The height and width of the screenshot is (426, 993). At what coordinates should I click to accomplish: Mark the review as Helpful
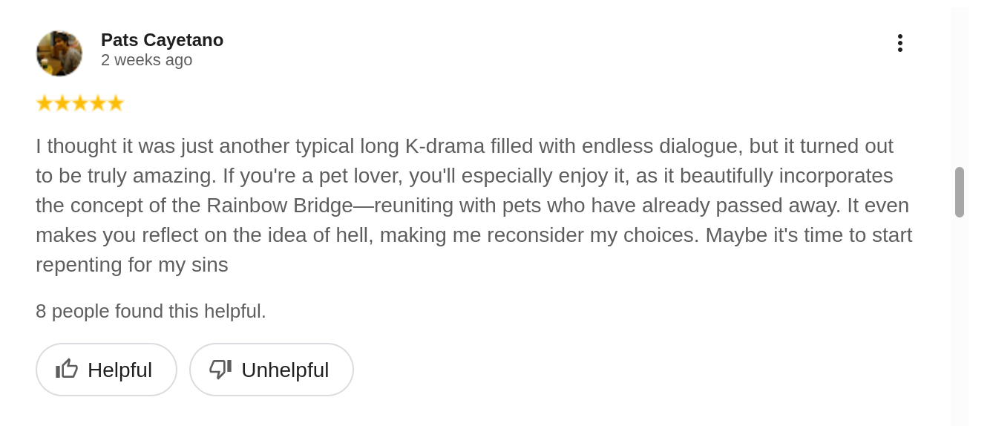point(106,370)
